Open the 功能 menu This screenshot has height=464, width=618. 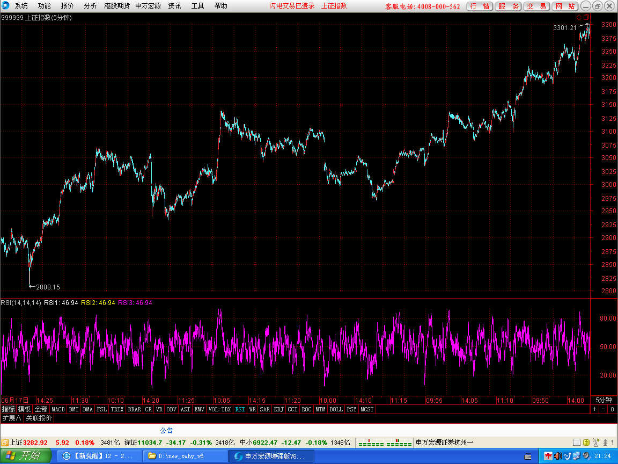click(x=44, y=5)
